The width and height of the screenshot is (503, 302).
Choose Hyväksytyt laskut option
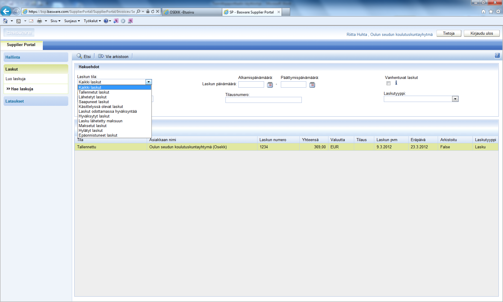[114, 116]
